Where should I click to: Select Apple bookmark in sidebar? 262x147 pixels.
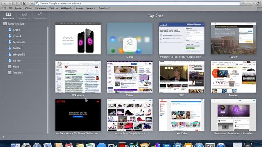pyautogui.click(x=16, y=30)
